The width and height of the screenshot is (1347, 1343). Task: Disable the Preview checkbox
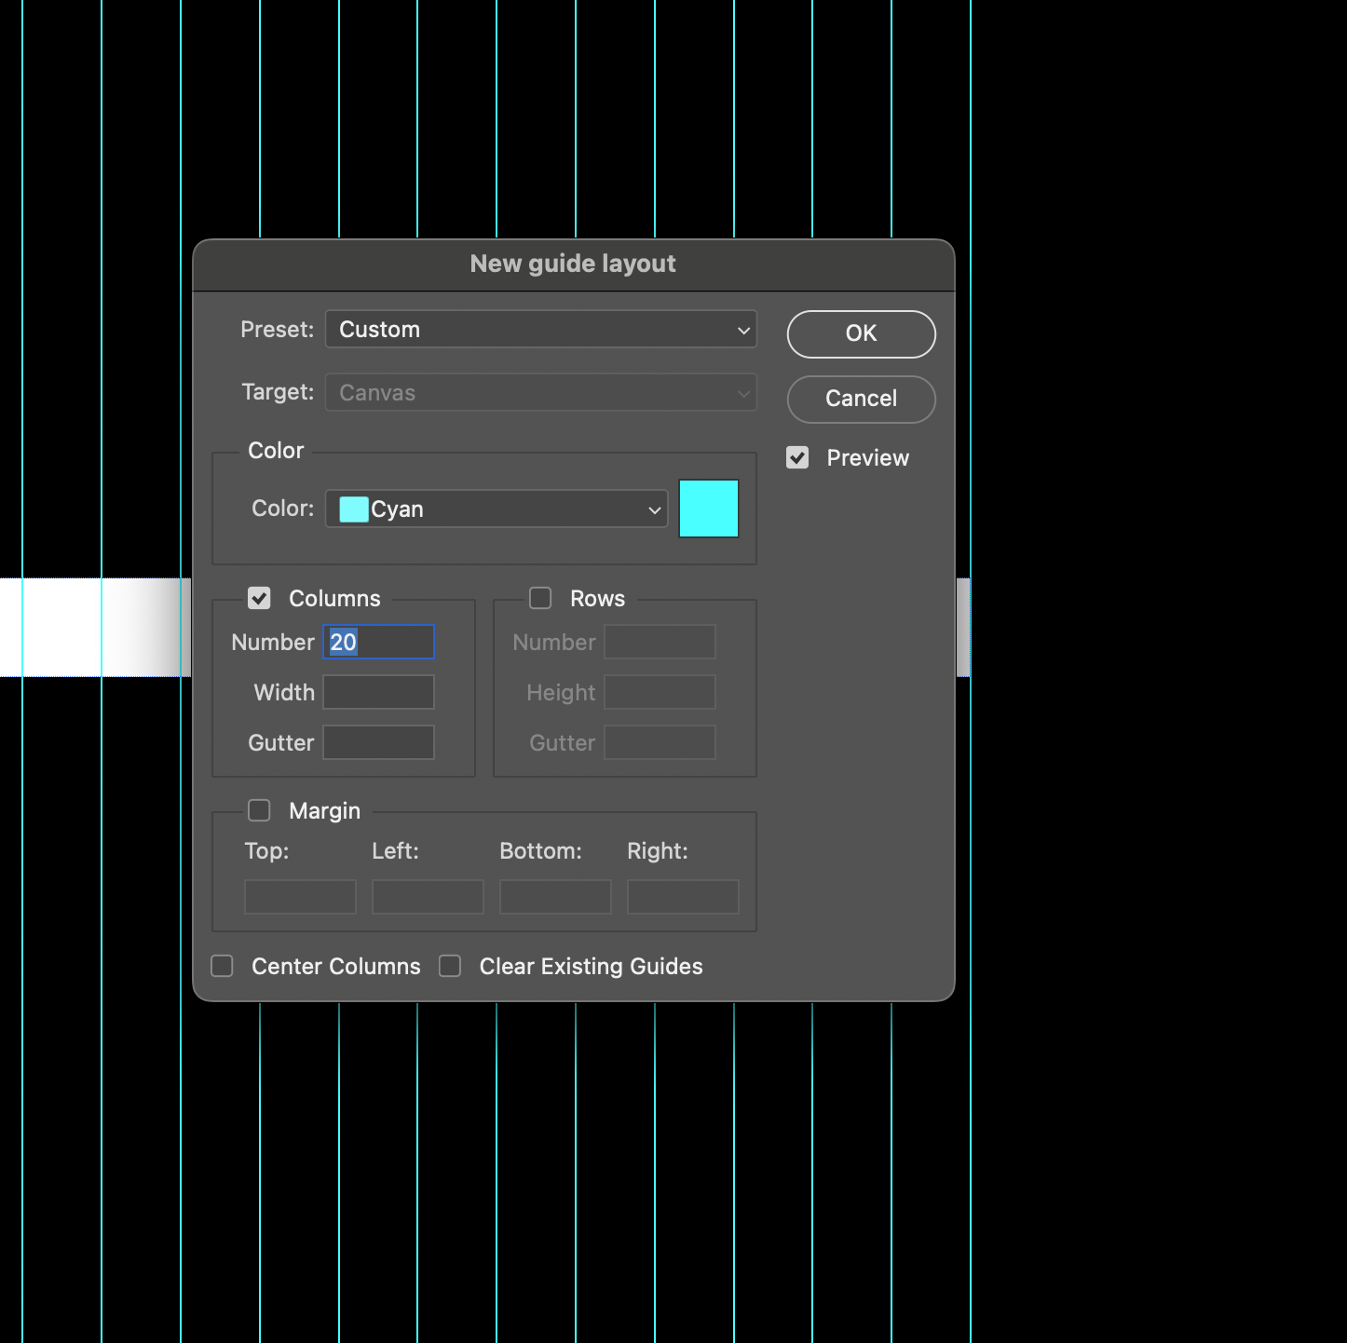pyautogui.click(x=797, y=457)
